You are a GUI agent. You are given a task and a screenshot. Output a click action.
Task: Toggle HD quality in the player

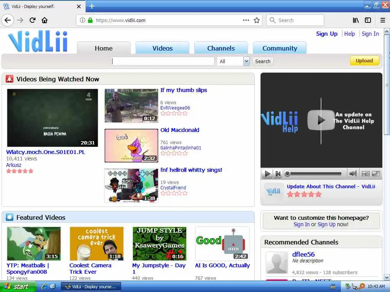tap(365, 174)
